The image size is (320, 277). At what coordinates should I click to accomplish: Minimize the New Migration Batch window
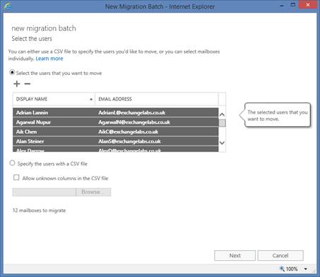coord(282,5)
